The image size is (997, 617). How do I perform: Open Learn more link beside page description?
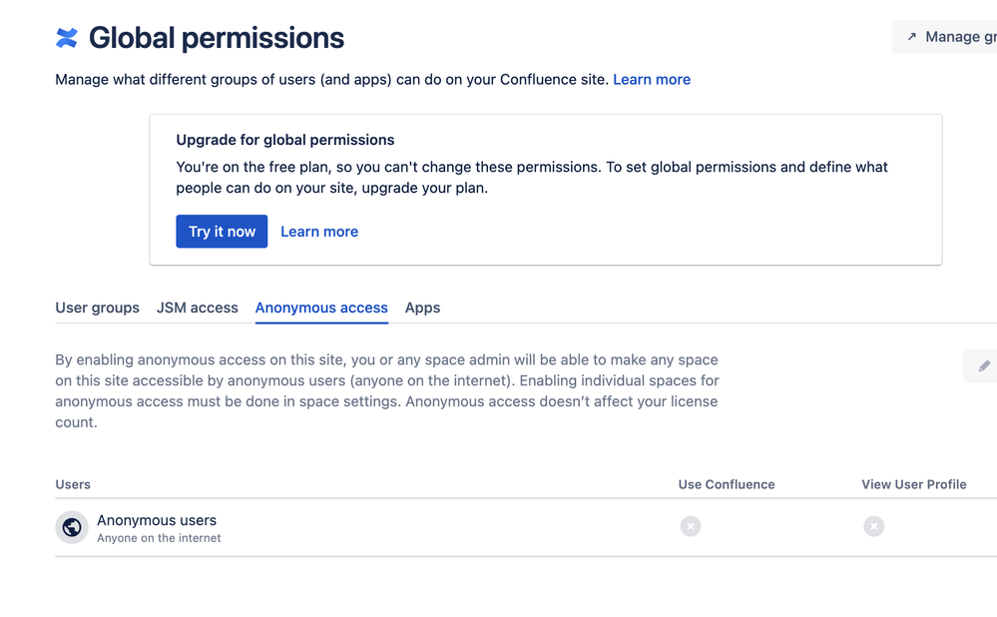(652, 80)
